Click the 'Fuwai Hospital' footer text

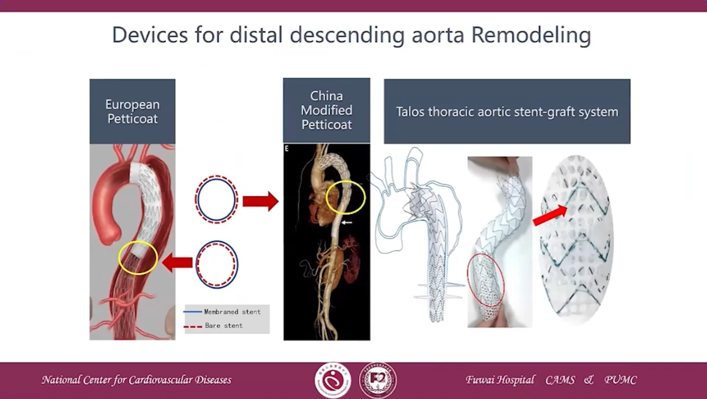tap(500, 380)
